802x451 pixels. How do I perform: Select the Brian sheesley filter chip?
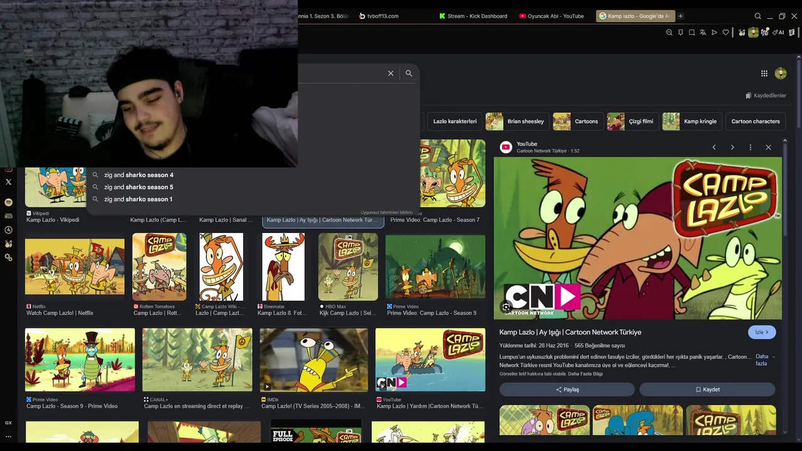click(x=518, y=122)
